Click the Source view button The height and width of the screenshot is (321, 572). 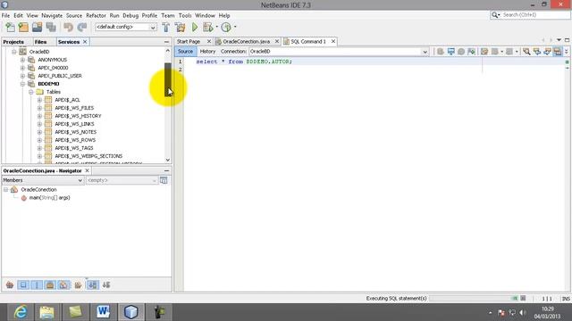[x=185, y=52]
